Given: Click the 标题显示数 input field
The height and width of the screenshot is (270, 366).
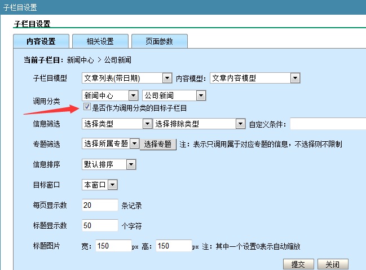Looking at the screenshot, I should coord(100,226).
